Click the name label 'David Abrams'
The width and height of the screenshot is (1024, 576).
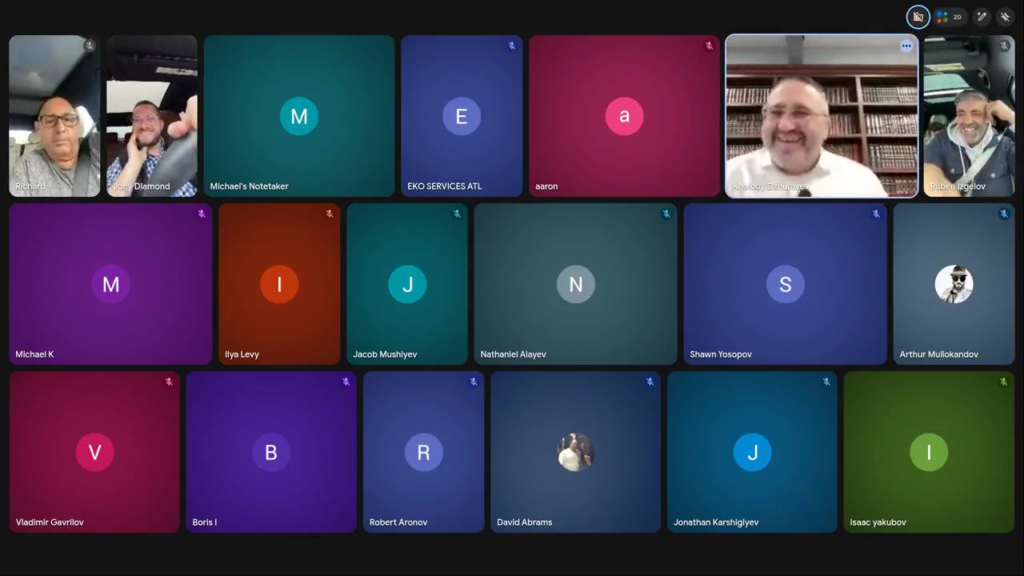524,522
